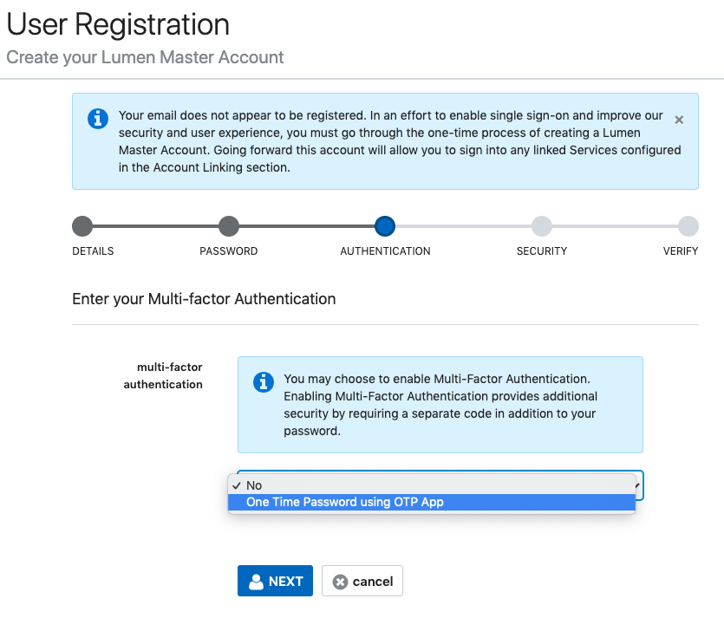Click the VERIFY step label
The width and height of the screenshot is (724, 618).
point(681,251)
